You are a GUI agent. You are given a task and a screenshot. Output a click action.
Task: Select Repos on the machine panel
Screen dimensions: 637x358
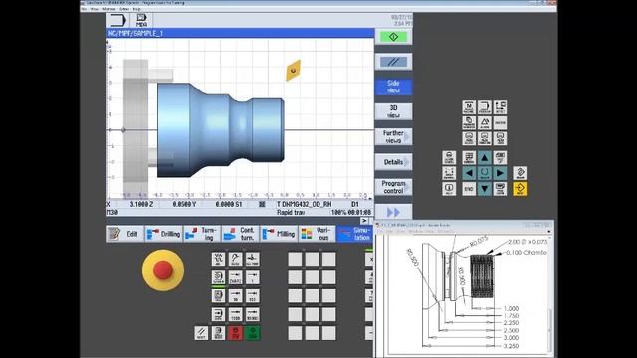coord(235,259)
